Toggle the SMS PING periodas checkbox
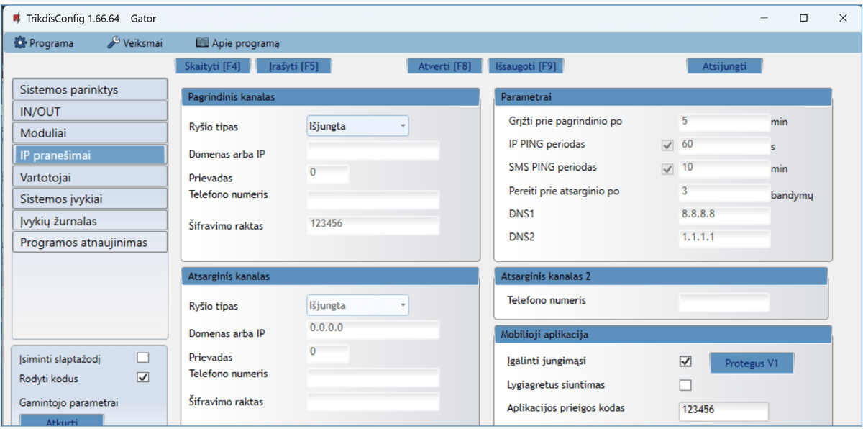 click(x=667, y=169)
